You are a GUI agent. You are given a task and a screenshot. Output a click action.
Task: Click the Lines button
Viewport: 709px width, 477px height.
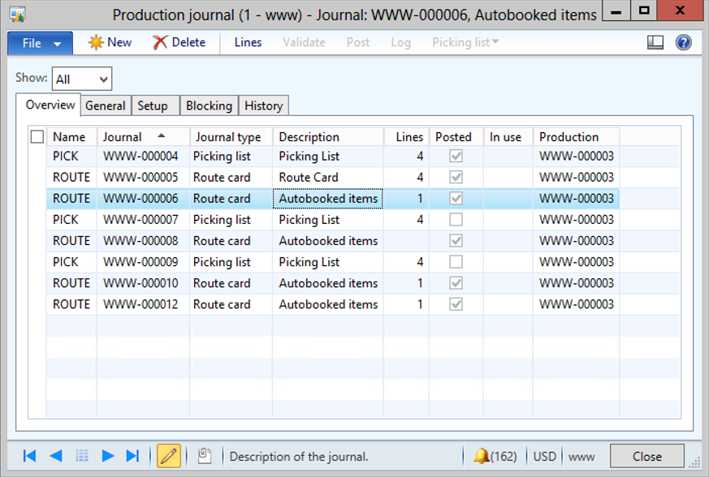248,43
